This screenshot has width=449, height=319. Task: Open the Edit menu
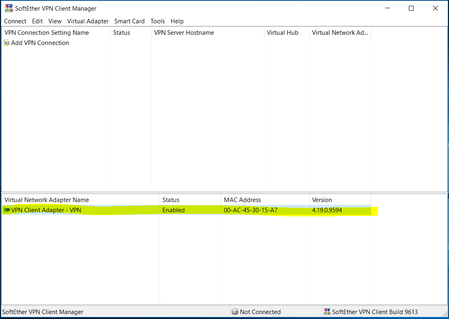(x=37, y=21)
